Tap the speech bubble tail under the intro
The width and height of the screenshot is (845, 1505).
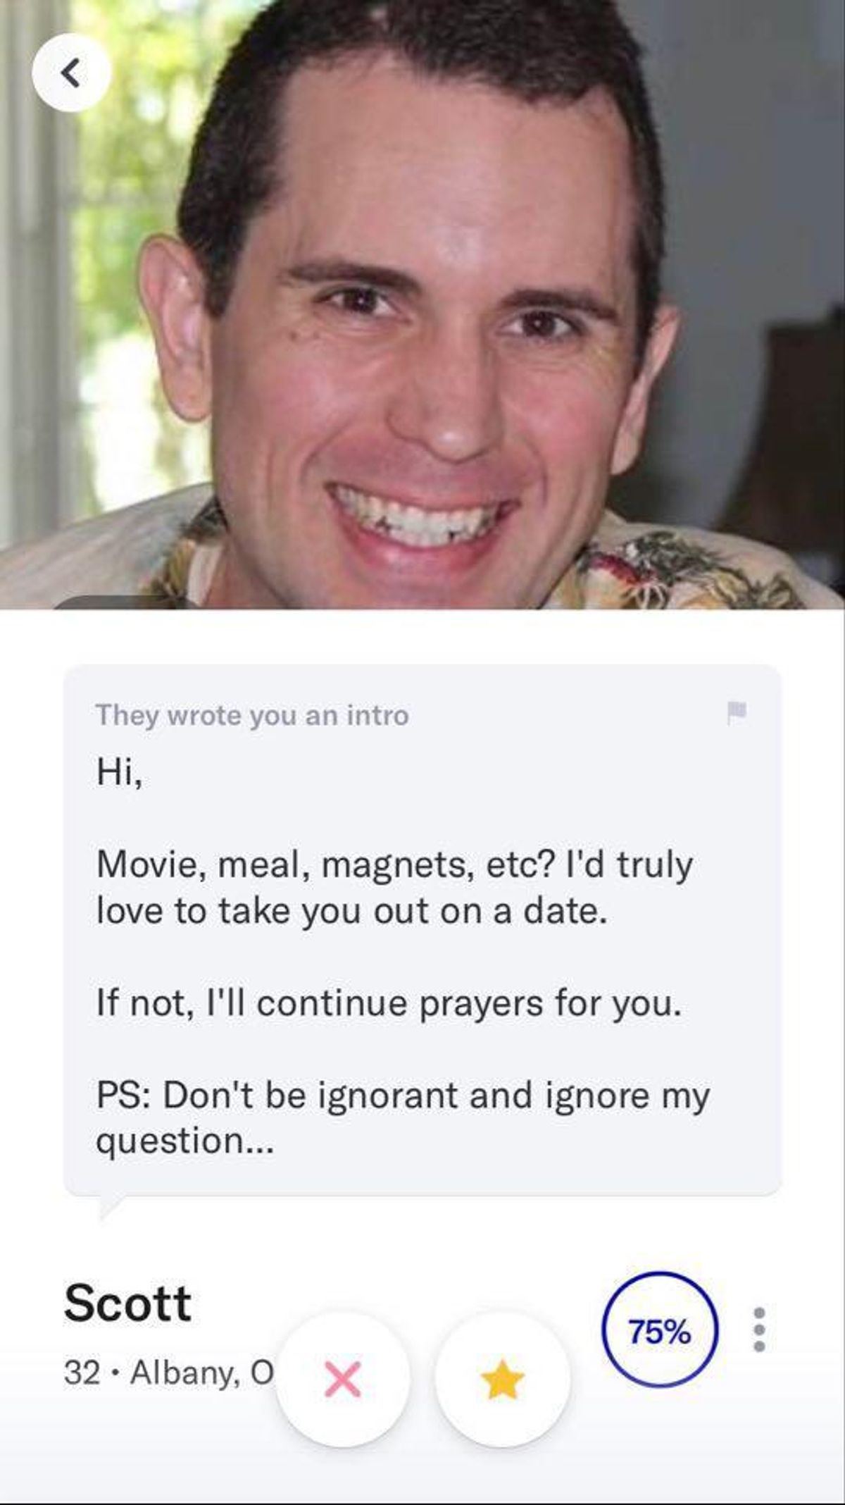pyautogui.click(x=111, y=1206)
